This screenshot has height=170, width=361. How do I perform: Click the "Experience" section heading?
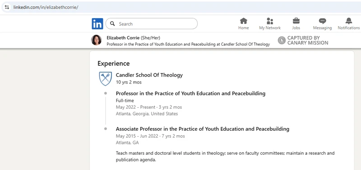[114, 64]
